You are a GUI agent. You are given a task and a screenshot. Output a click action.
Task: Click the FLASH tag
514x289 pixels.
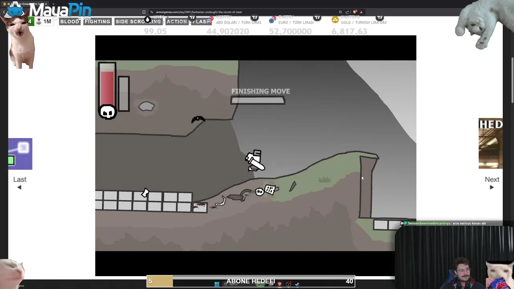coord(201,22)
